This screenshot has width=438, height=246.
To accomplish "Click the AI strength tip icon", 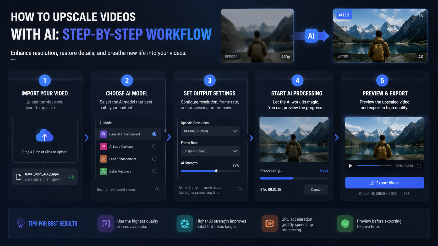I will point(185,224).
